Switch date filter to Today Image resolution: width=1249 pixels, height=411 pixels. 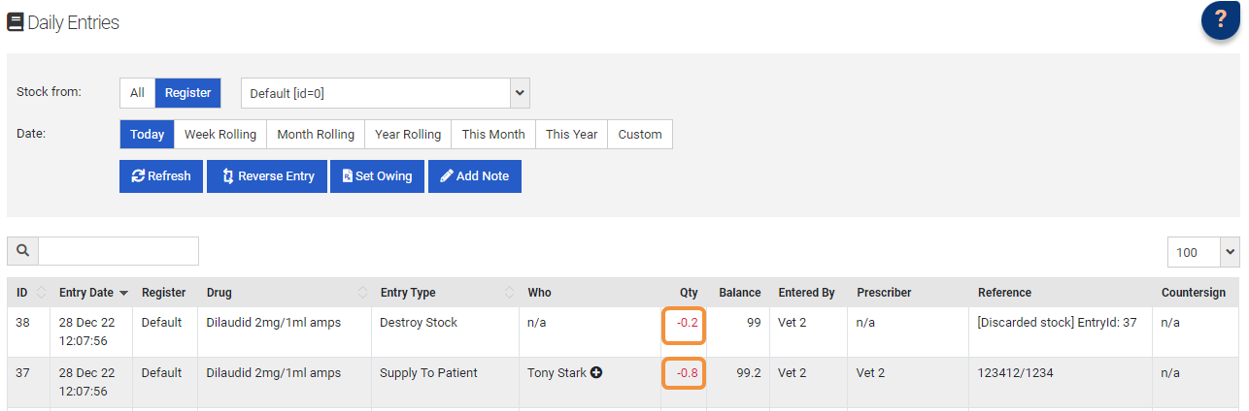pyautogui.click(x=147, y=135)
